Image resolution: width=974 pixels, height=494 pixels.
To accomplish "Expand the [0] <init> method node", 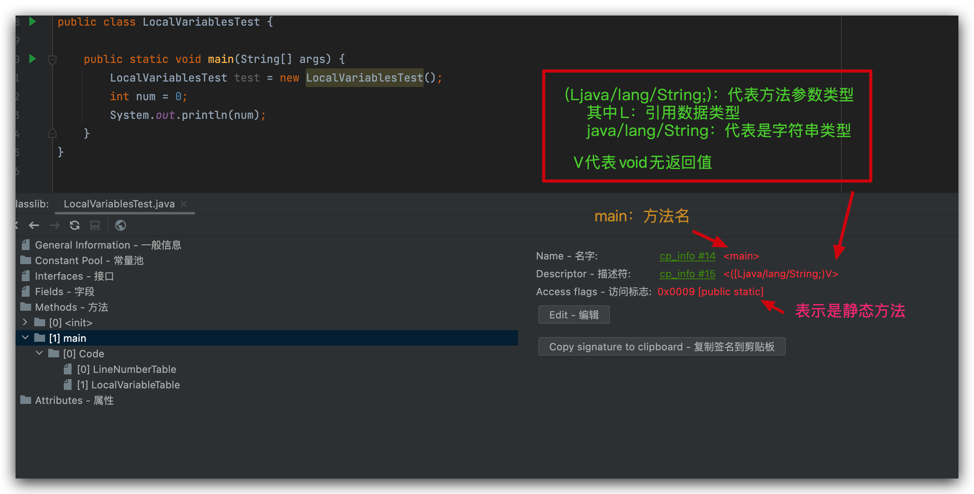I will pos(25,322).
